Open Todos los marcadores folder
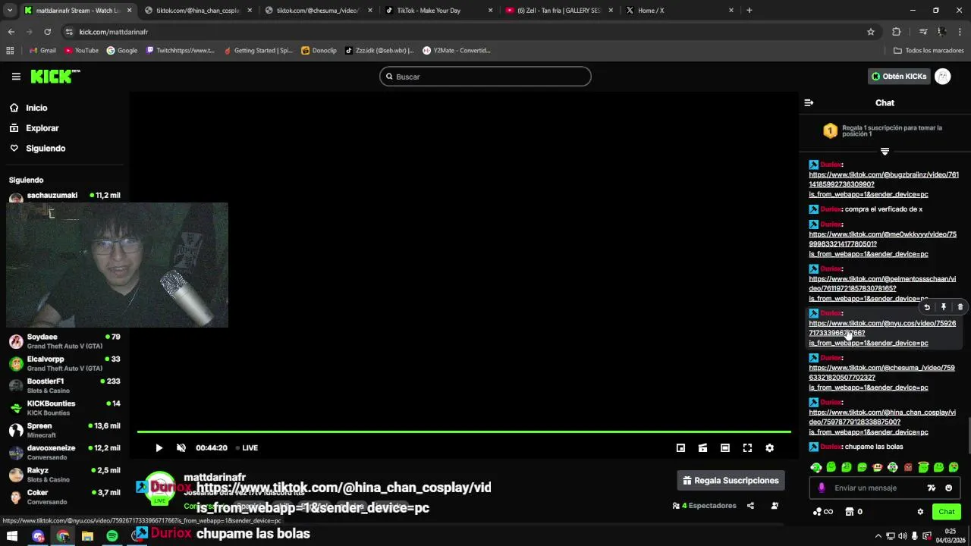The height and width of the screenshot is (546, 971). (929, 51)
